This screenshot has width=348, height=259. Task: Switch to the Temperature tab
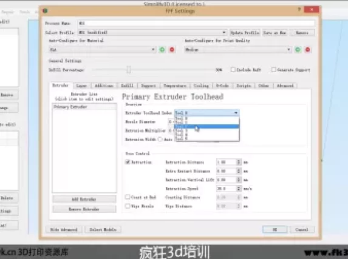click(175, 86)
